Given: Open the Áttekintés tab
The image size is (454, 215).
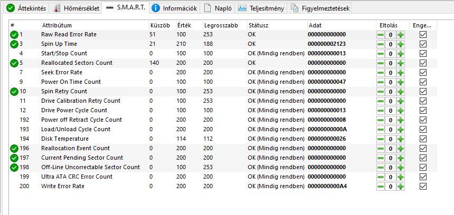Looking at the screenshot, I should [26, 8].
